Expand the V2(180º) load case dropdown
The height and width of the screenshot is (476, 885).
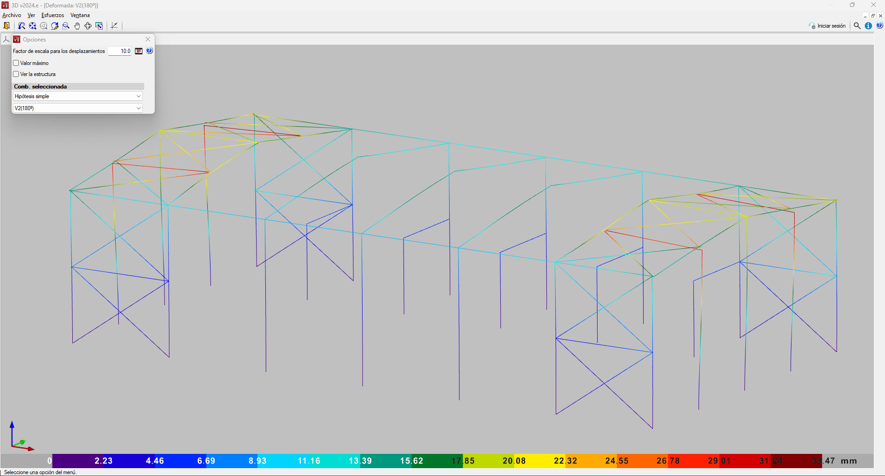(77, 108)
